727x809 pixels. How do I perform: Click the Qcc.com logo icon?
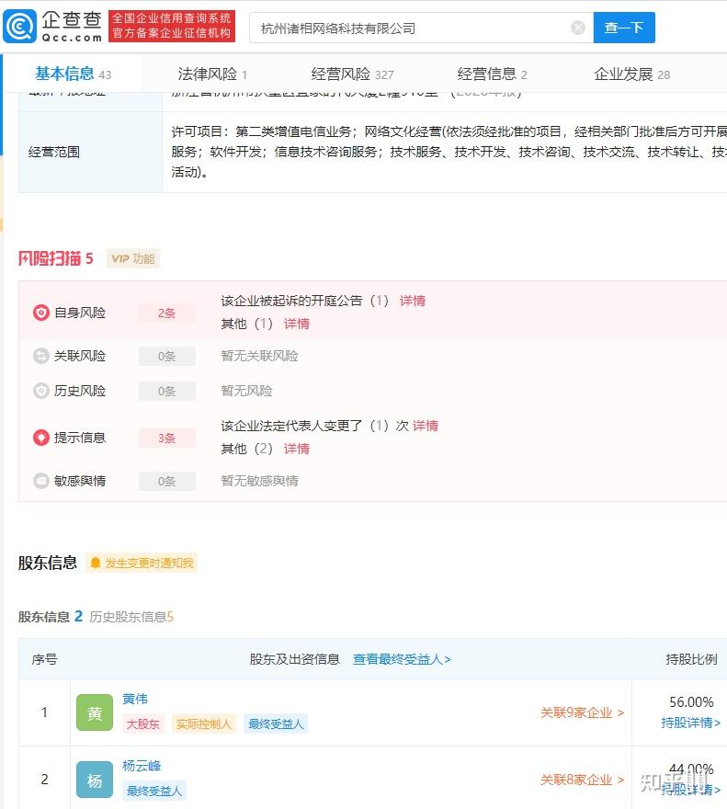[x=20, y=27]
